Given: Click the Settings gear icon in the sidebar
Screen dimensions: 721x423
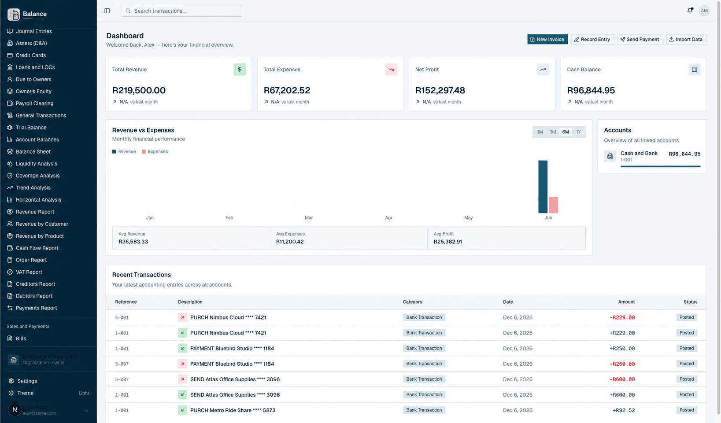Looking at the screenshot, I should tap(11, 381).
